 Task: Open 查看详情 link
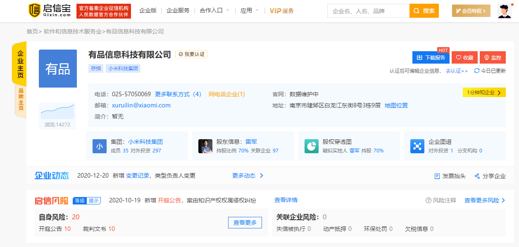pyautogui.click(x=286, y=200)
